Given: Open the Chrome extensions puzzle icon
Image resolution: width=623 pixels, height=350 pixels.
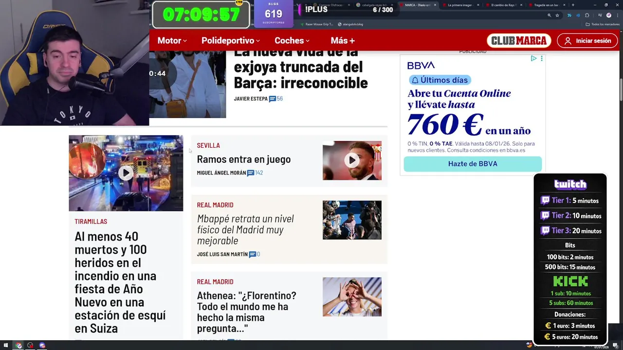Looking at the screenshot, I should tap(587, 15).
